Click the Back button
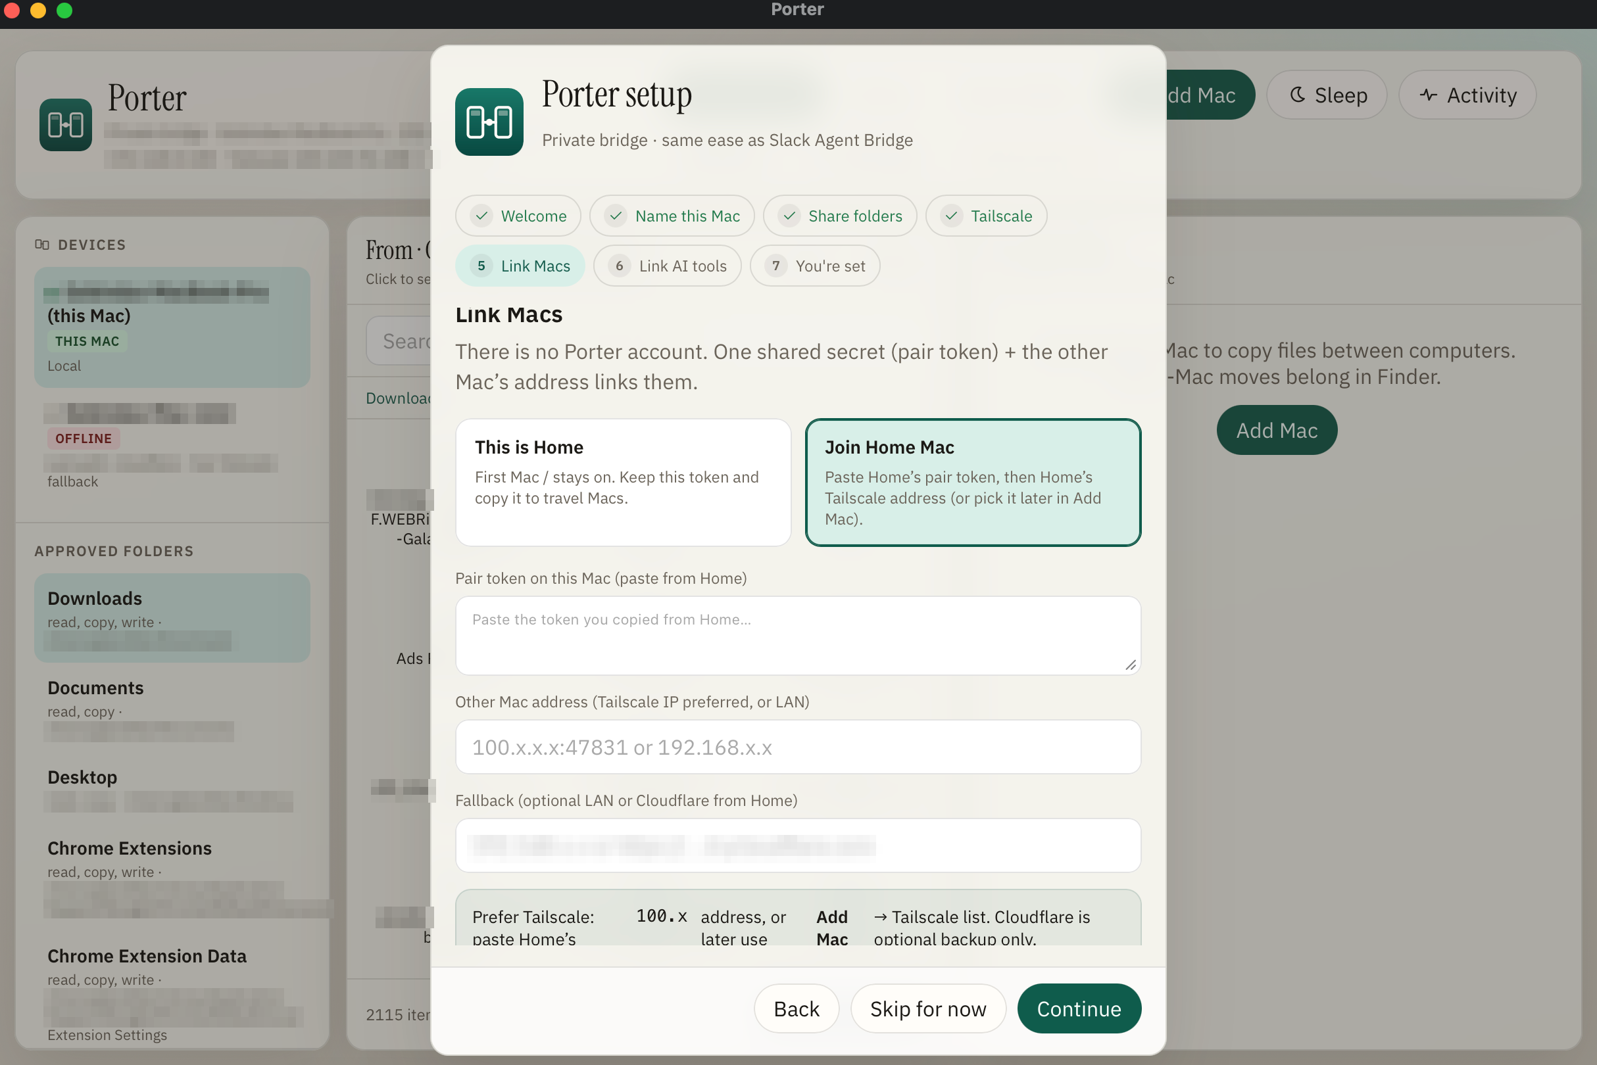The height and width of the screenshot is (1065, 1597). (796, 1008)
